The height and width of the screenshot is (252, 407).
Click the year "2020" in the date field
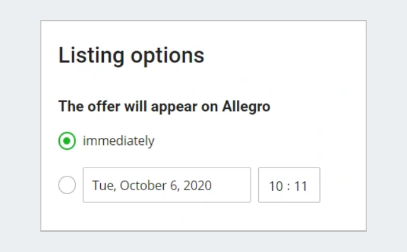(198, 186)
